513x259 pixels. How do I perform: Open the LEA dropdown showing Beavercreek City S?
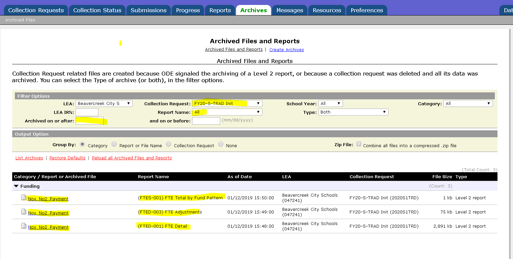pos(104,104)
